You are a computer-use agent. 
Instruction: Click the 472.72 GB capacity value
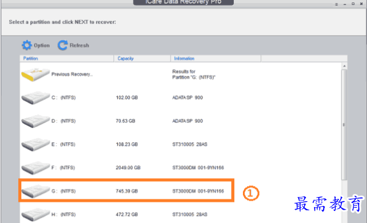pos(127,215)
